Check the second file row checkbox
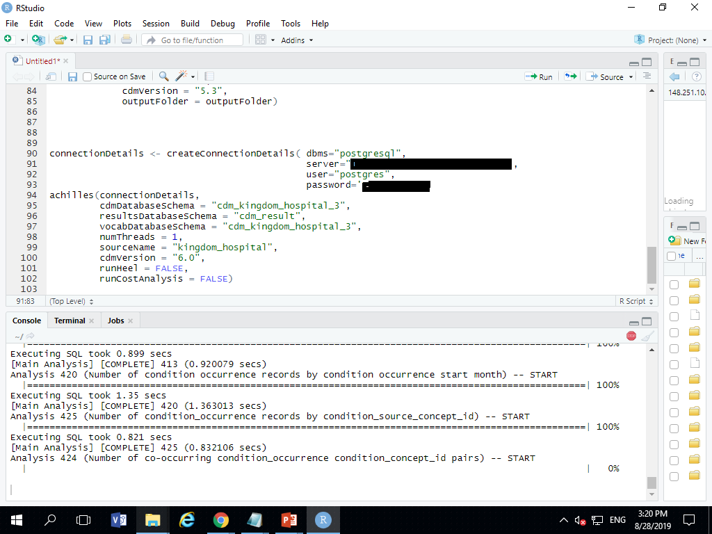 point(674,300)
